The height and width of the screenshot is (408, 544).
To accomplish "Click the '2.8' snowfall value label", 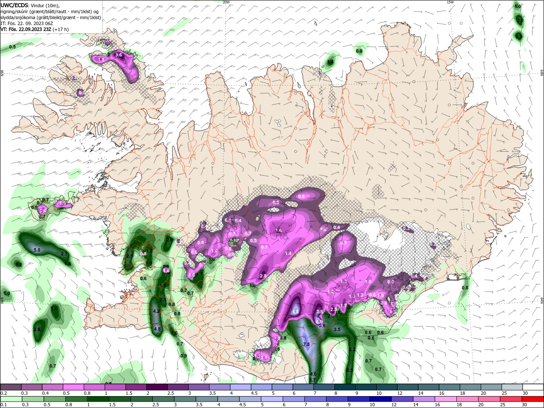I will (x=263, y=276).
